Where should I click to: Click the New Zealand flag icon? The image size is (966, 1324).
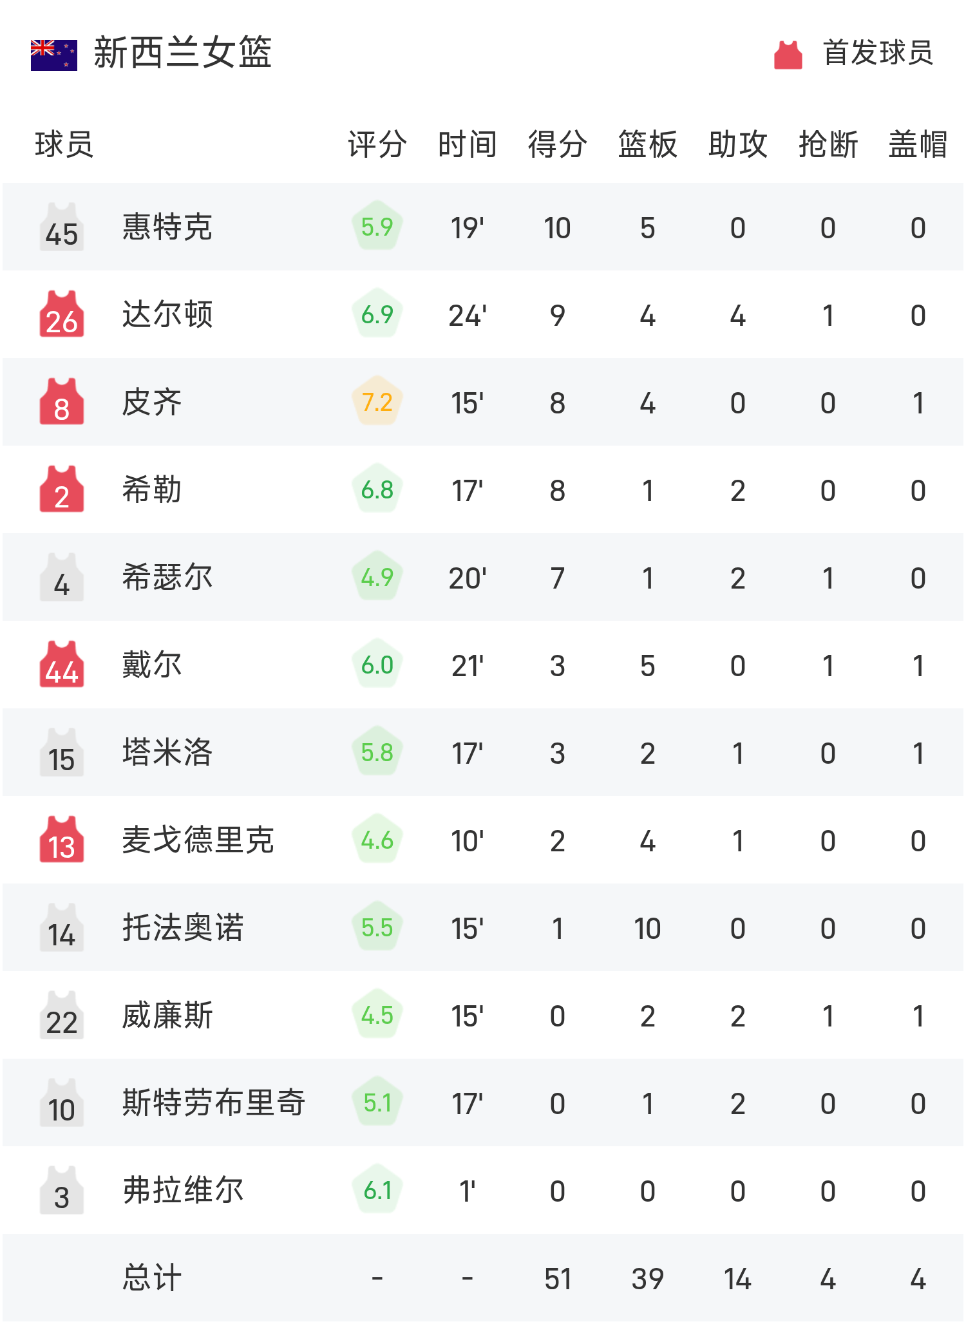click(x=54, y=55)
